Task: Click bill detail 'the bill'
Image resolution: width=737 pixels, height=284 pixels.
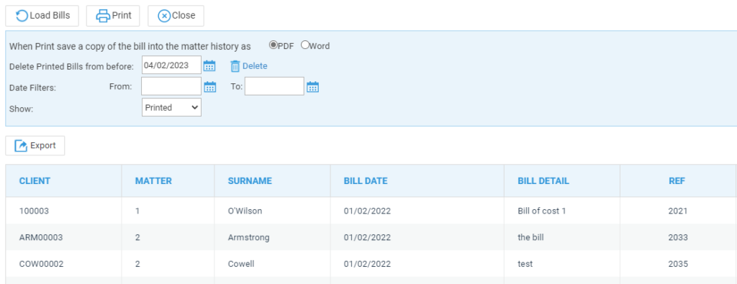Action: [x=530, y=237]
